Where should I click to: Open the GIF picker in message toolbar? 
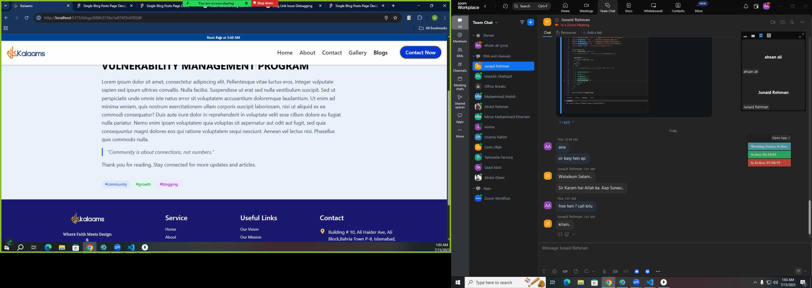pyautogui.click(x=565, y=271)
